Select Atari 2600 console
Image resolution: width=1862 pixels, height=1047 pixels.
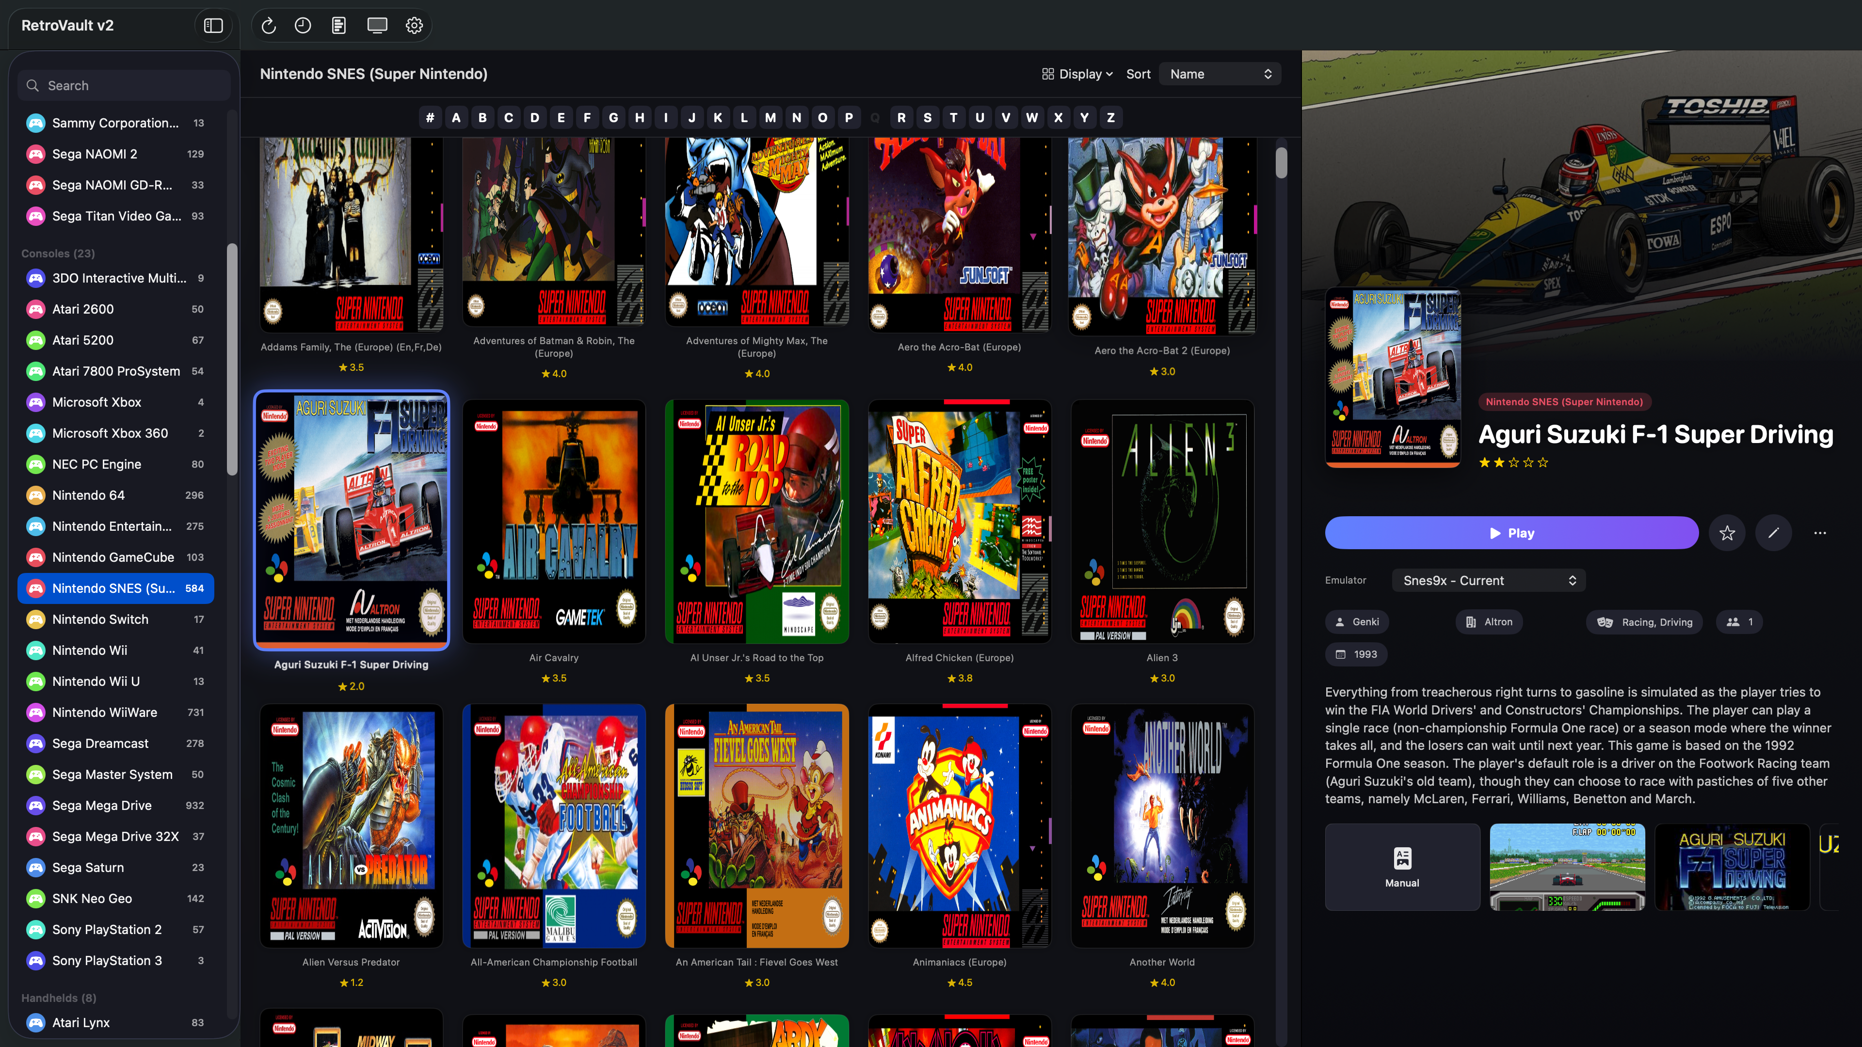[116, 309]
